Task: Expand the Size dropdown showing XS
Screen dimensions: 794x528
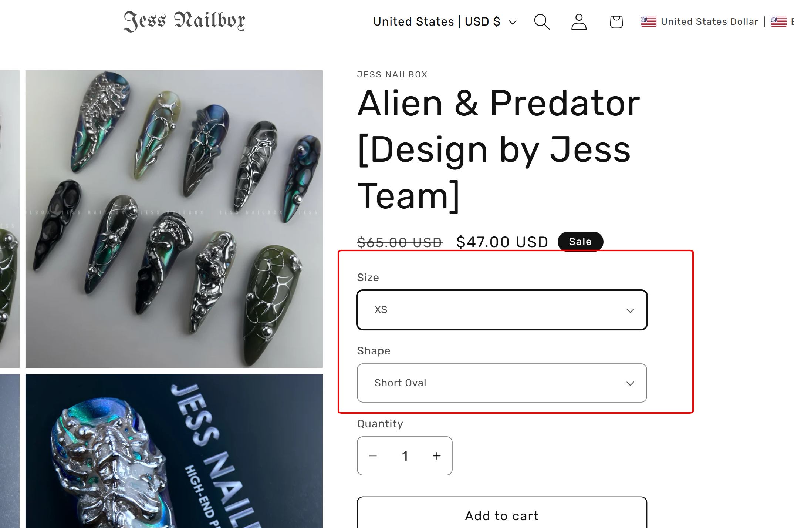Action: pos(501,310)
